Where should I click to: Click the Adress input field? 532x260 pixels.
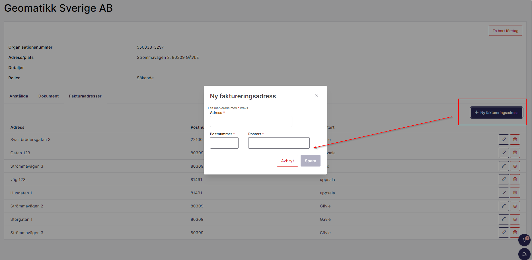[x=251, y=122]
